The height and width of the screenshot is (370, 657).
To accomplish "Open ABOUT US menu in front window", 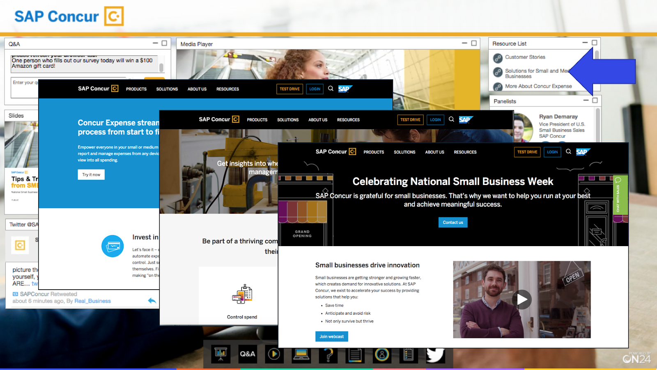I will (434, 152).
